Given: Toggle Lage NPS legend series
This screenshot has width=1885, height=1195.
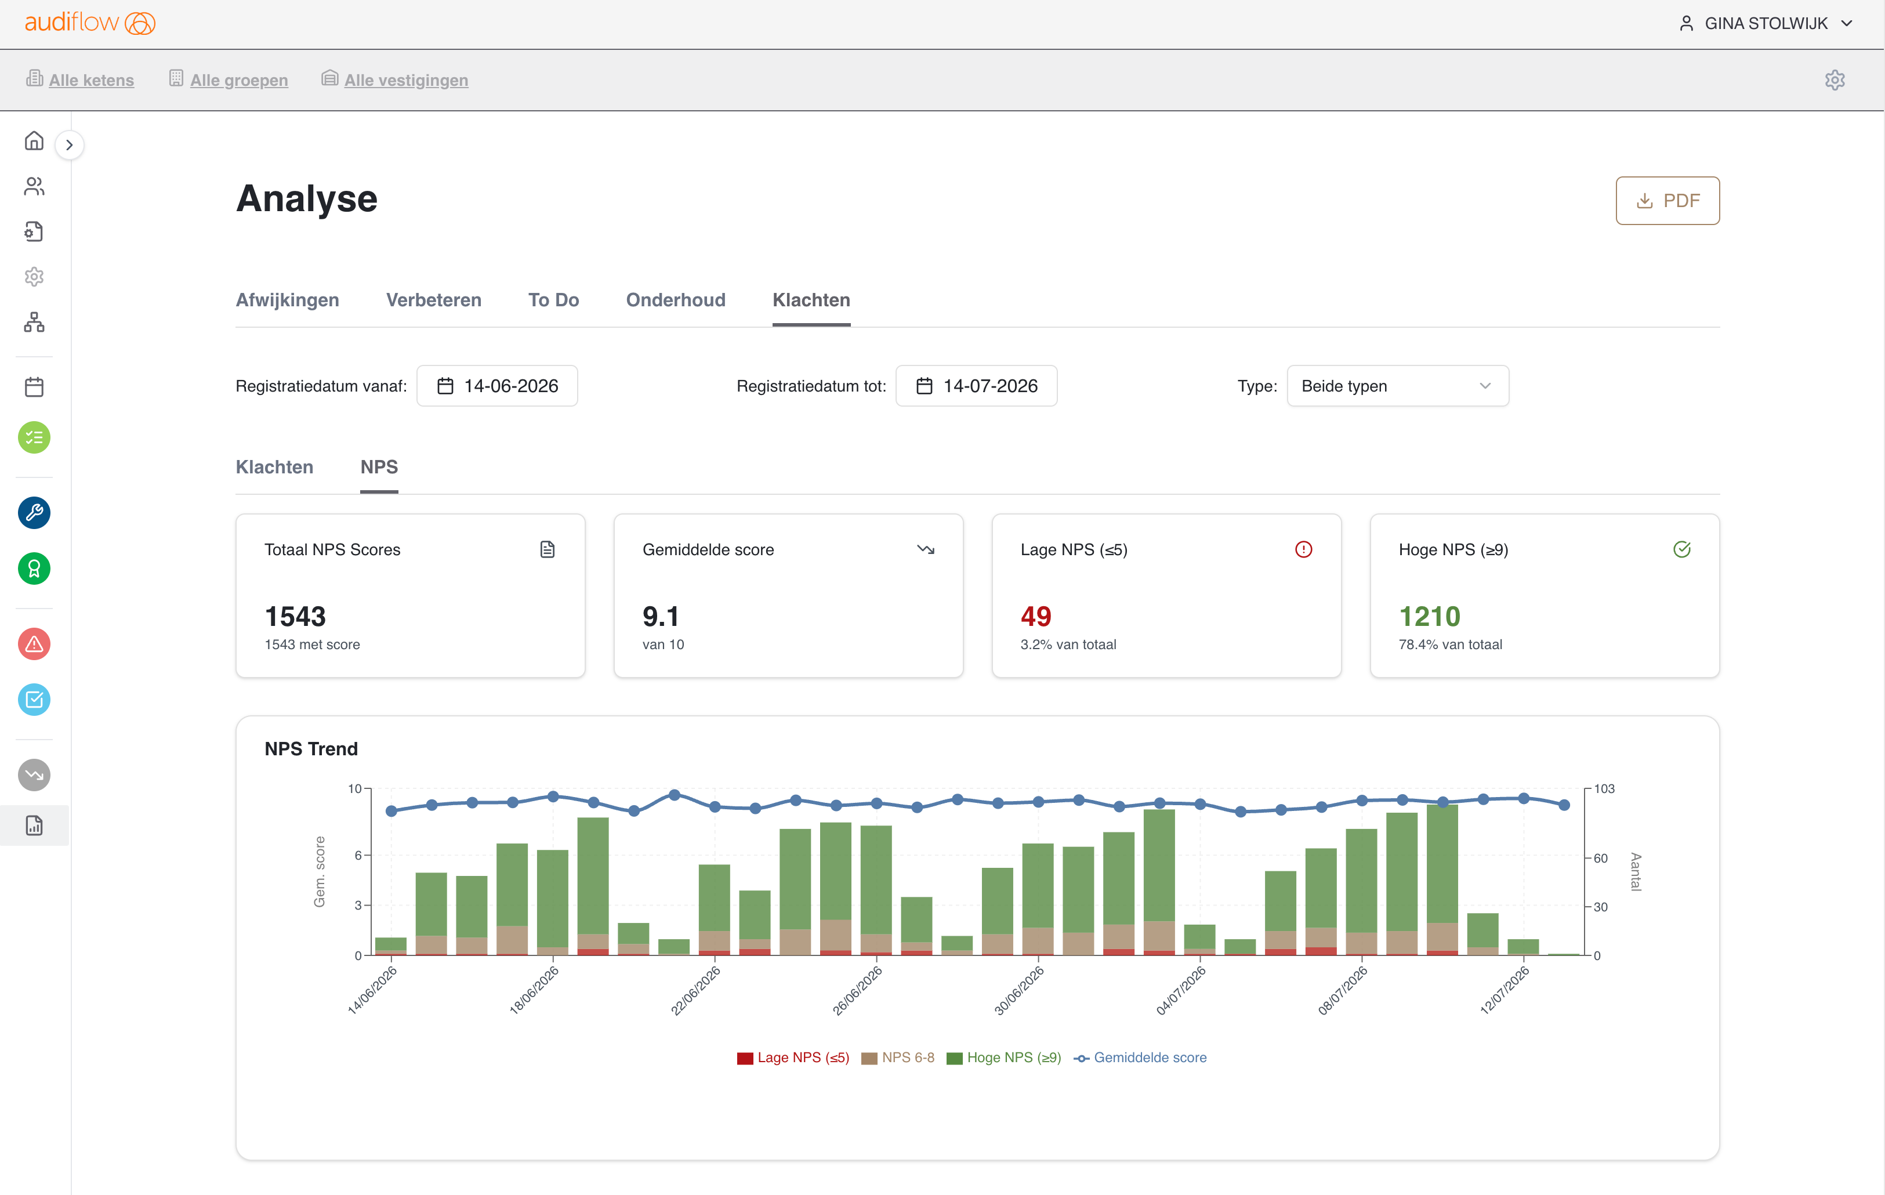Looking at the screenshot, I should coord(793,1057).
